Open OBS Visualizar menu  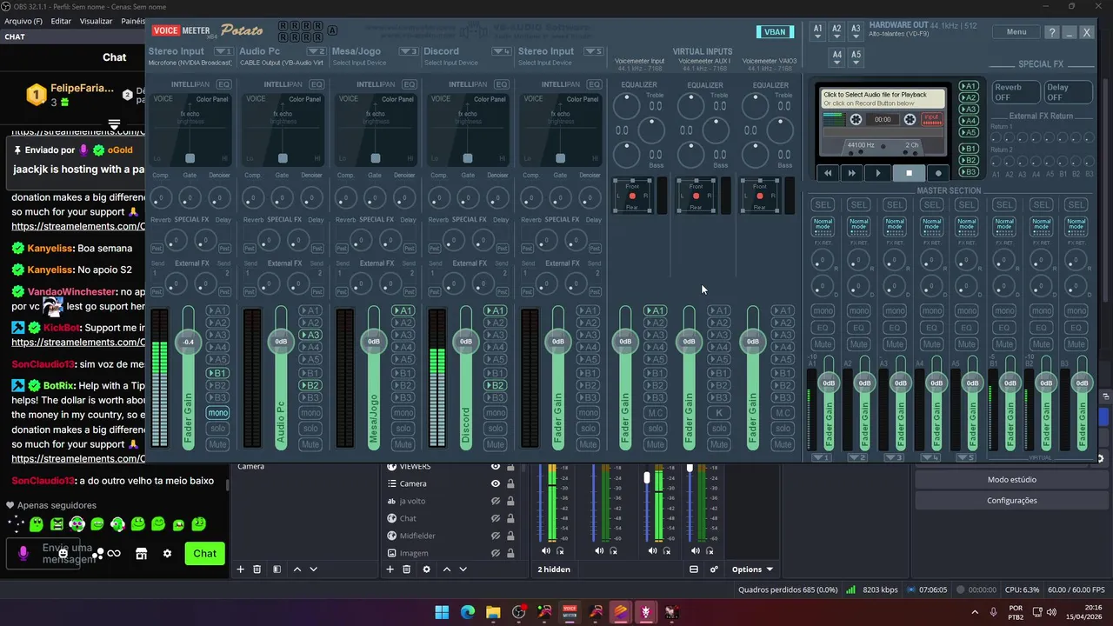[96, 21]
